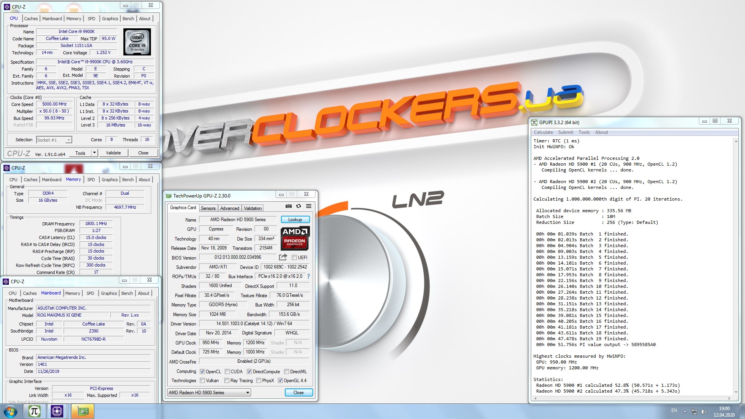Viewport: 745px width, 419px height.
Task: Click the AMD Radeon Graphics logo
Action: 295,238
